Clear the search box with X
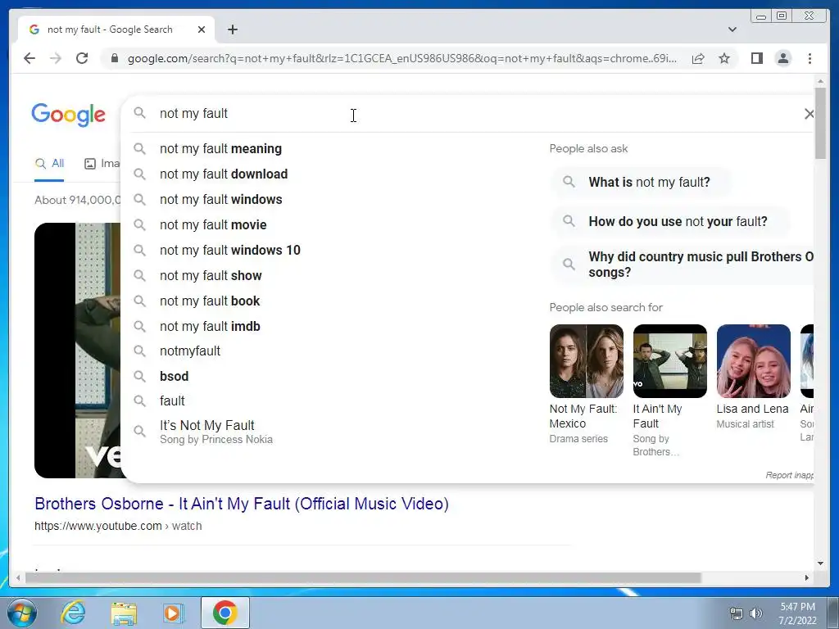839x629 pixels. [x=809, y=113]
